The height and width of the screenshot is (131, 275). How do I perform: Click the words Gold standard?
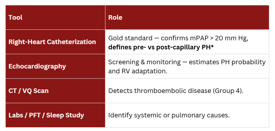click(x=128, y=38)
